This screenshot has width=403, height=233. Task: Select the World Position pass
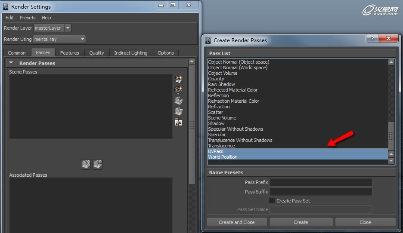pos(298,157)
